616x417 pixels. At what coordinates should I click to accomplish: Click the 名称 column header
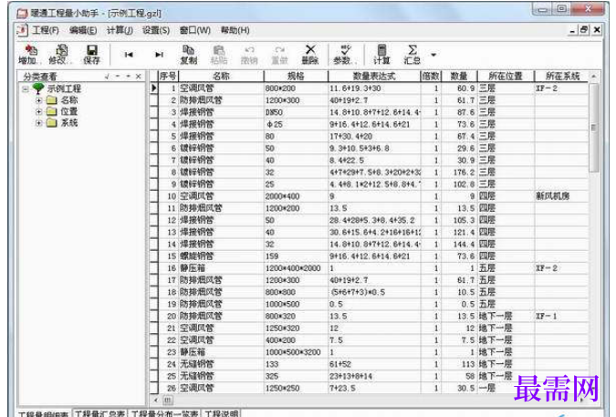[x=221, y=76]
